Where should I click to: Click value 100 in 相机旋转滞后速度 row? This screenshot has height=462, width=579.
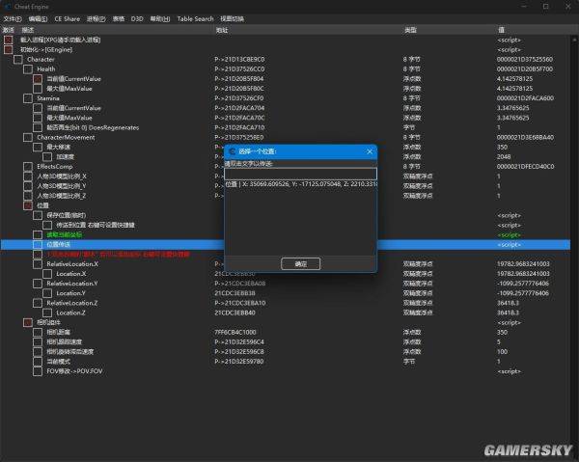(x=502, y=352)
